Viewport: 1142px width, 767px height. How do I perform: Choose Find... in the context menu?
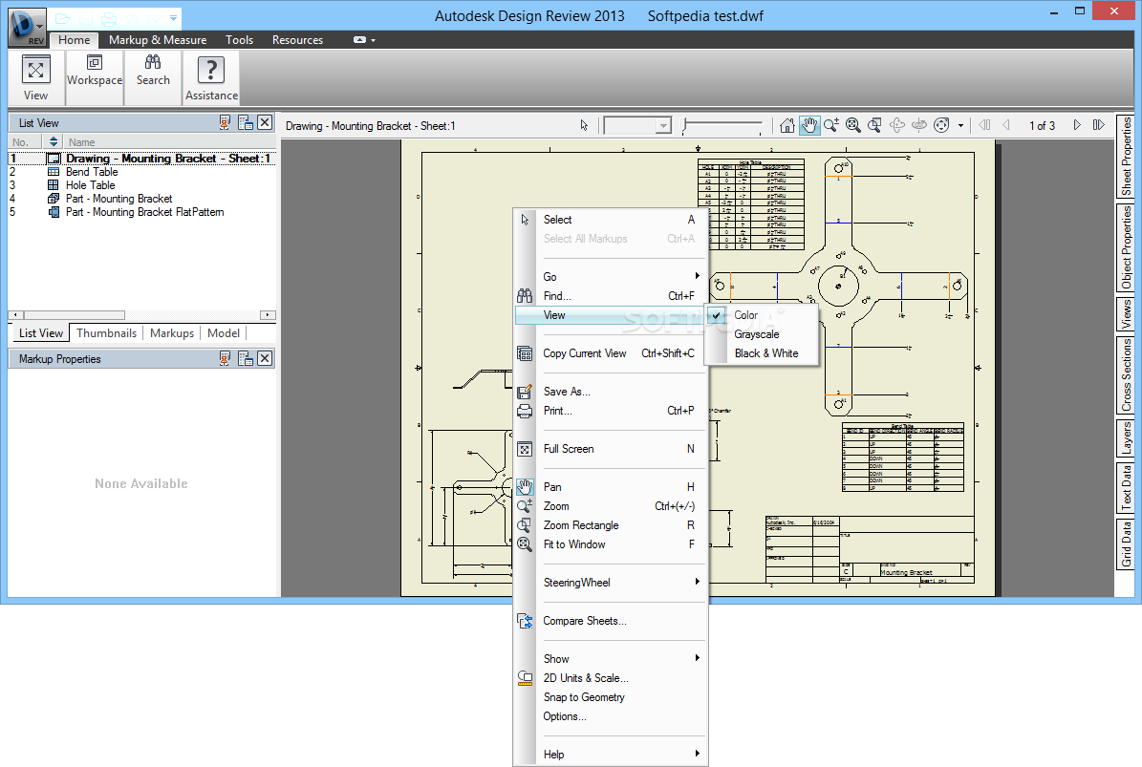pyautogui.click(x=611, y=296)
